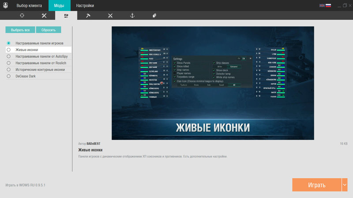Select Настраиваемые панели от AutoSpy radio
This screenshot has width=353, height=198.
[x=8, y=56]
